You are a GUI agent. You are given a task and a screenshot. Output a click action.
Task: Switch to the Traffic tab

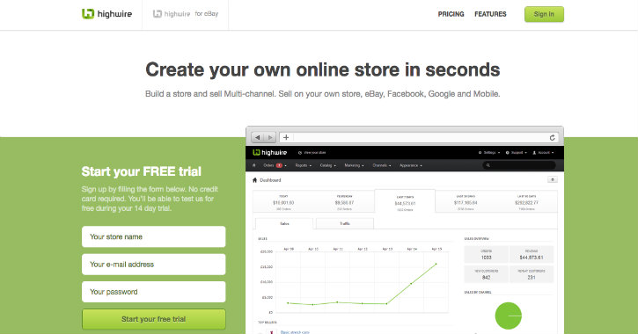coord(345,223)
